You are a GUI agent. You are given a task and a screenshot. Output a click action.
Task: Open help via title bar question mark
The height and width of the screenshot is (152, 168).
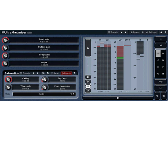point(165,32)
